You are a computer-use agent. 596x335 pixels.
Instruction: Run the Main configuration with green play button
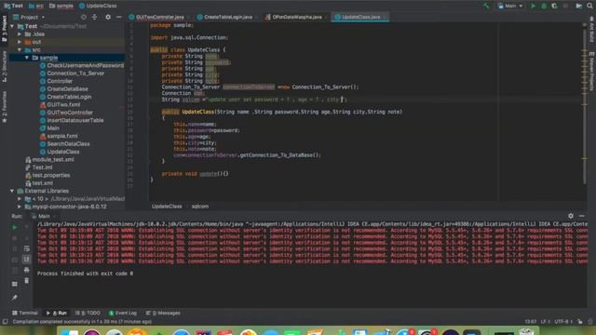(533, 6)
